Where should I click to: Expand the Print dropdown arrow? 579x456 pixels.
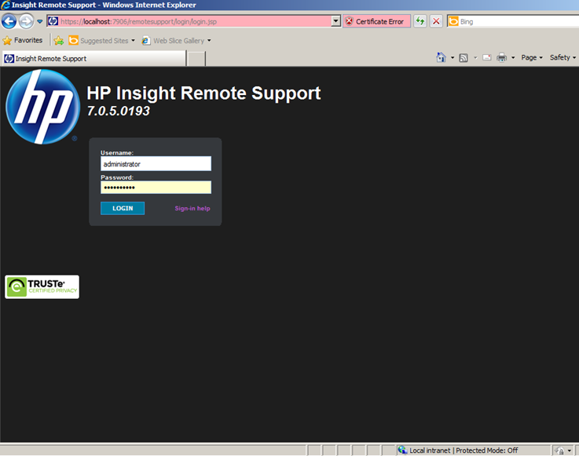pos(513,57)
